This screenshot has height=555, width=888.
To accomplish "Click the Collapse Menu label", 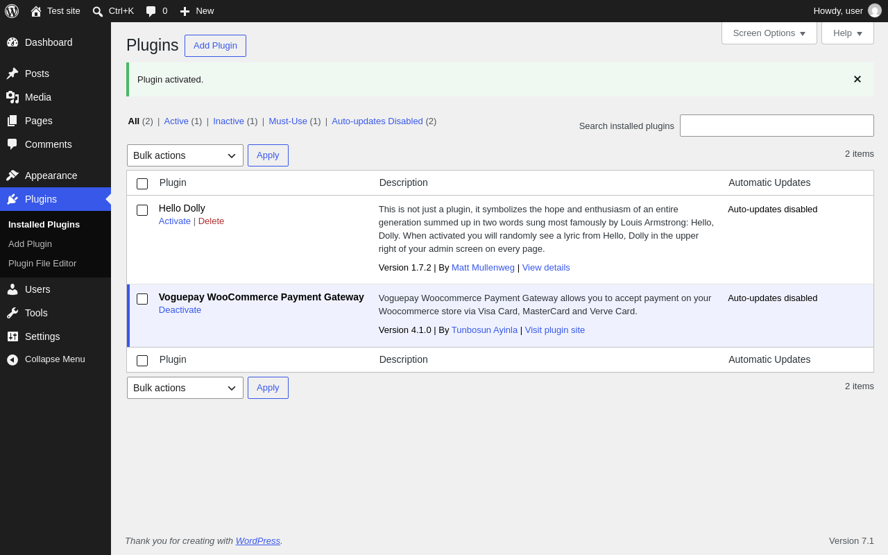I will (55, 359).
